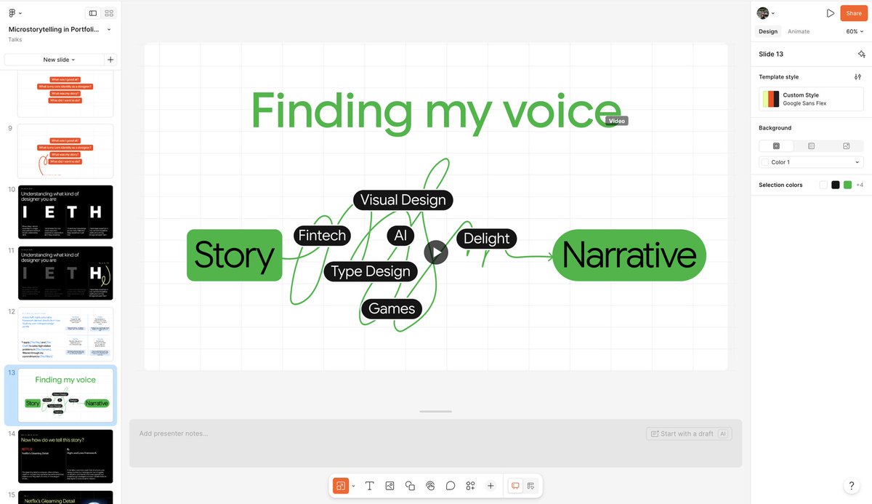Expand the file title dropdown chevron
Screen dimensions: 872x504
pyautogui.click(x=109, y=30)
